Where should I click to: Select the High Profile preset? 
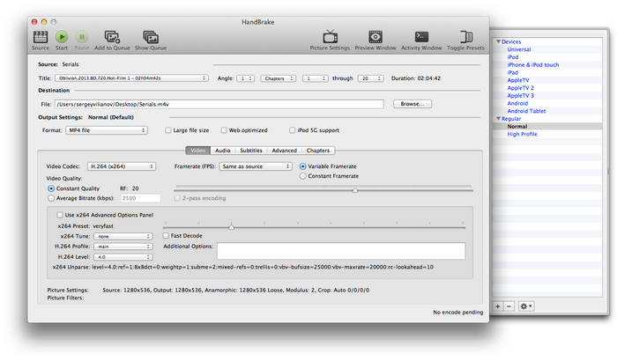pos(522,134)
